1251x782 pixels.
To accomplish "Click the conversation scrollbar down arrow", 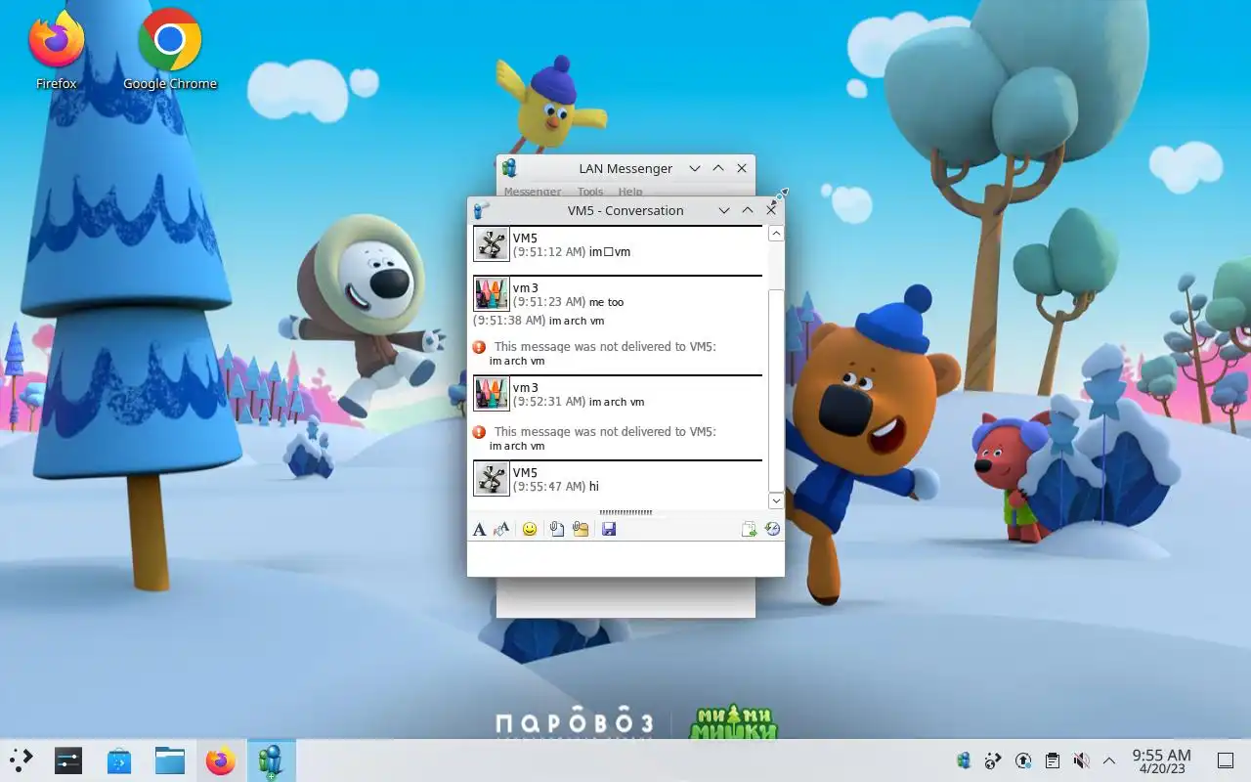I will coord(776,501).
